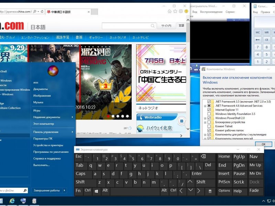Viewport: 275px width, 206px height.
Task: Toggle the .NET Framework 3.5 checkbox
Action: pos(209,102)
